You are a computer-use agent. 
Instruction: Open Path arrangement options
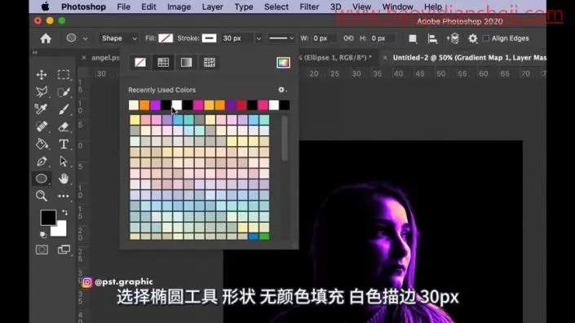[453, 38]
